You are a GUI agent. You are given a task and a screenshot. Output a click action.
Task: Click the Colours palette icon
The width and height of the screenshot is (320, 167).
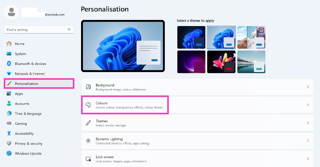(x=88, y=105)
